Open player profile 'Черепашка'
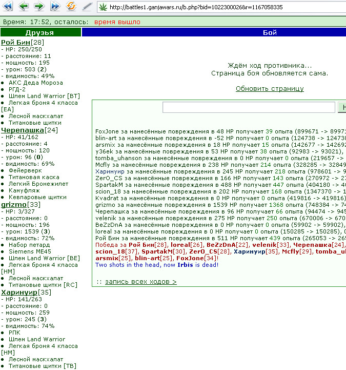 [x=23, y=130]
